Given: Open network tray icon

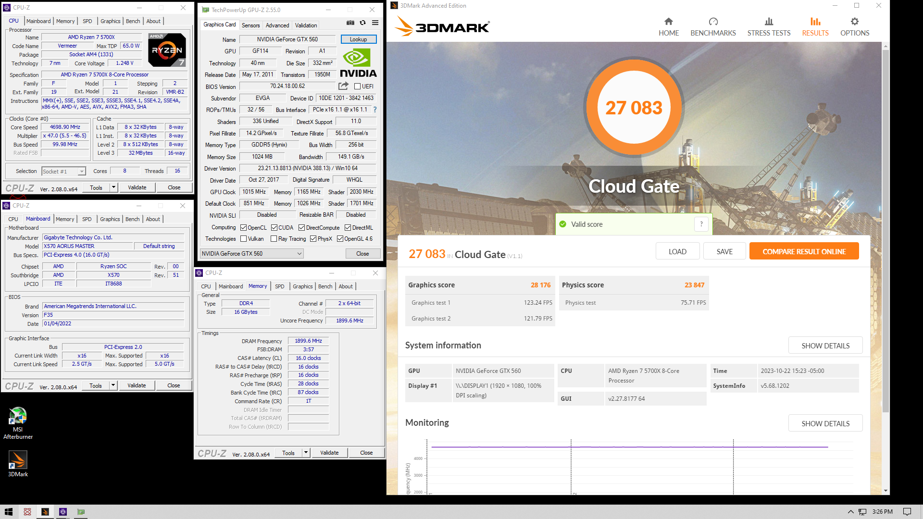Looking at the screenshot, I should (863, 512).
